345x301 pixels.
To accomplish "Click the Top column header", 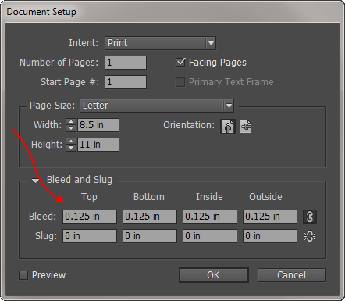I will (89, 197).
